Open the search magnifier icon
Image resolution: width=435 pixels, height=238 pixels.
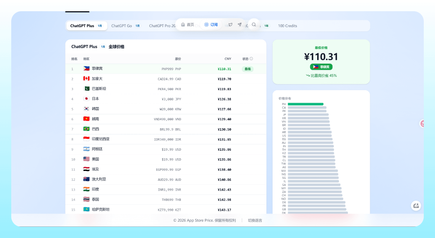pos(254,25)
